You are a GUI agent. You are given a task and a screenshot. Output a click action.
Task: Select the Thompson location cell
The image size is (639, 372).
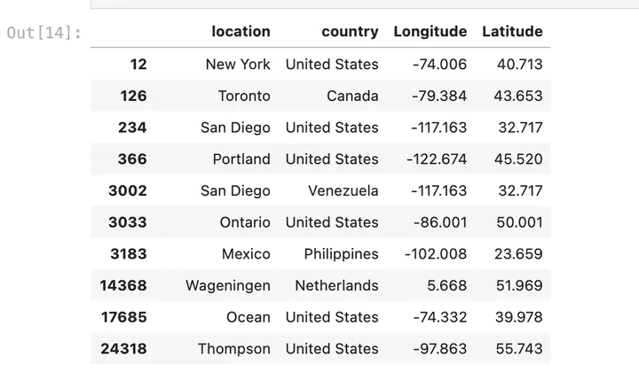tap(234, 349)
